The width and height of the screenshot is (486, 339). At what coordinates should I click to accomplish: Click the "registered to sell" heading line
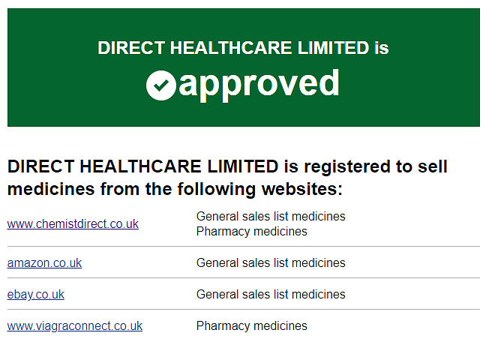pyautogui.click(x=376, y=166)
